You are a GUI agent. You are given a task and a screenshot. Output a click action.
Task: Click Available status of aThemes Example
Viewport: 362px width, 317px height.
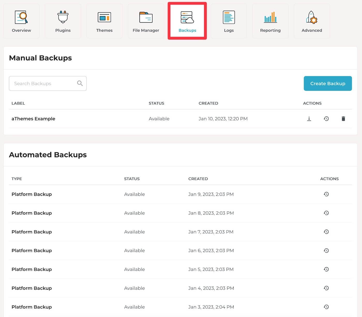[159, 119]
